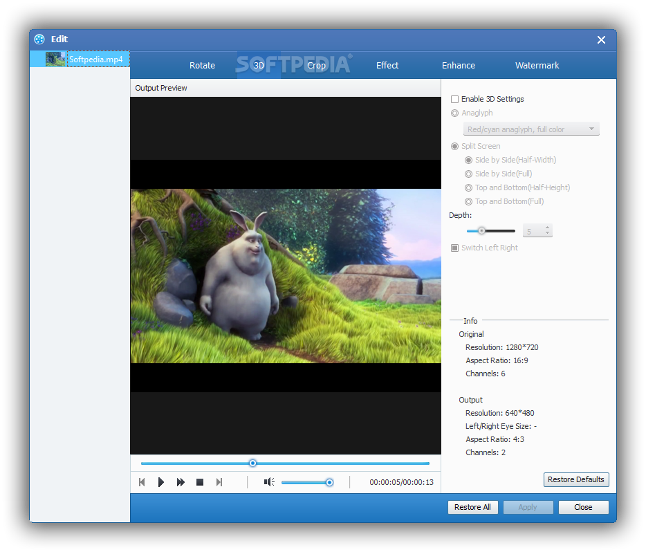Click the volume slider handle
This screenshot has width=646, height=552.
[x=330, y=482]
